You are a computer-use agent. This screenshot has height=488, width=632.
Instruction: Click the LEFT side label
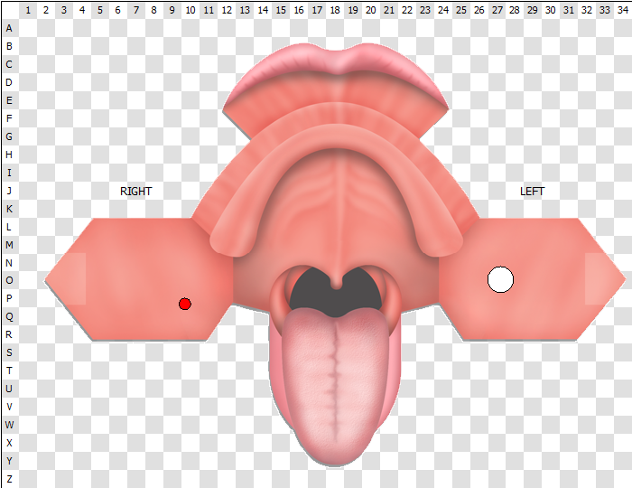[x=532, y=192]
